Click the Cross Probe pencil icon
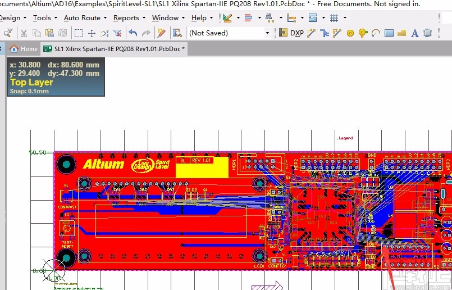Viewport: 452px width, 290px height. point(162,33)
